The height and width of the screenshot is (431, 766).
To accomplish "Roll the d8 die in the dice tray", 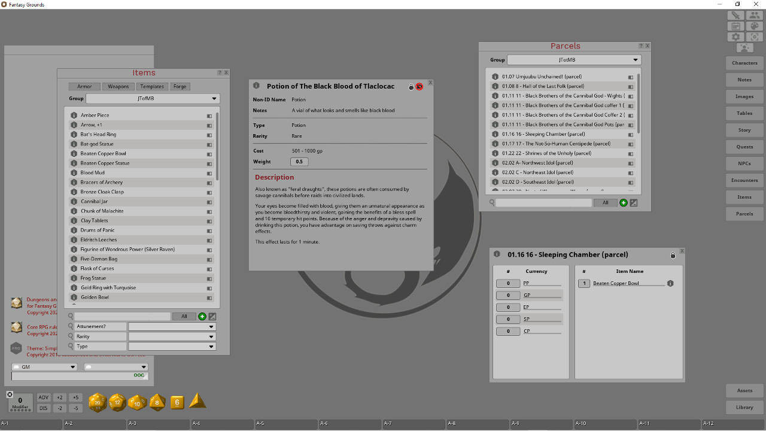I will click(157, 402).
